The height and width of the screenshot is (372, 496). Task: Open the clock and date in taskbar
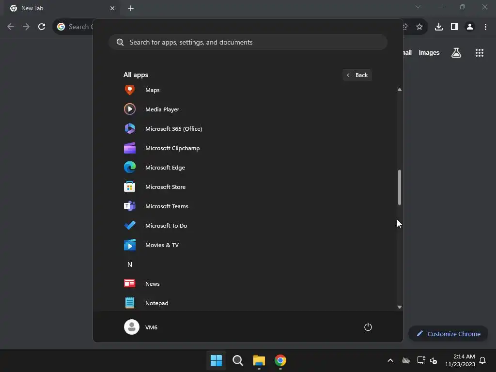tap(460, 360)
